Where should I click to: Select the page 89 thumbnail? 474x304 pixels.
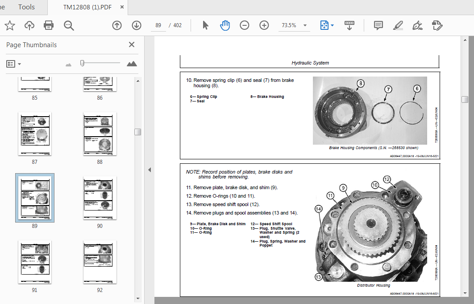coord(35,198)
